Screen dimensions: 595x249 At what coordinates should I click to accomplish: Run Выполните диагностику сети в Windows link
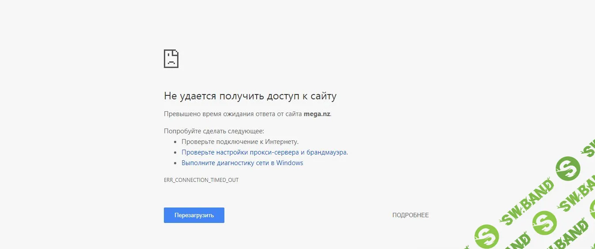point(242,163)
